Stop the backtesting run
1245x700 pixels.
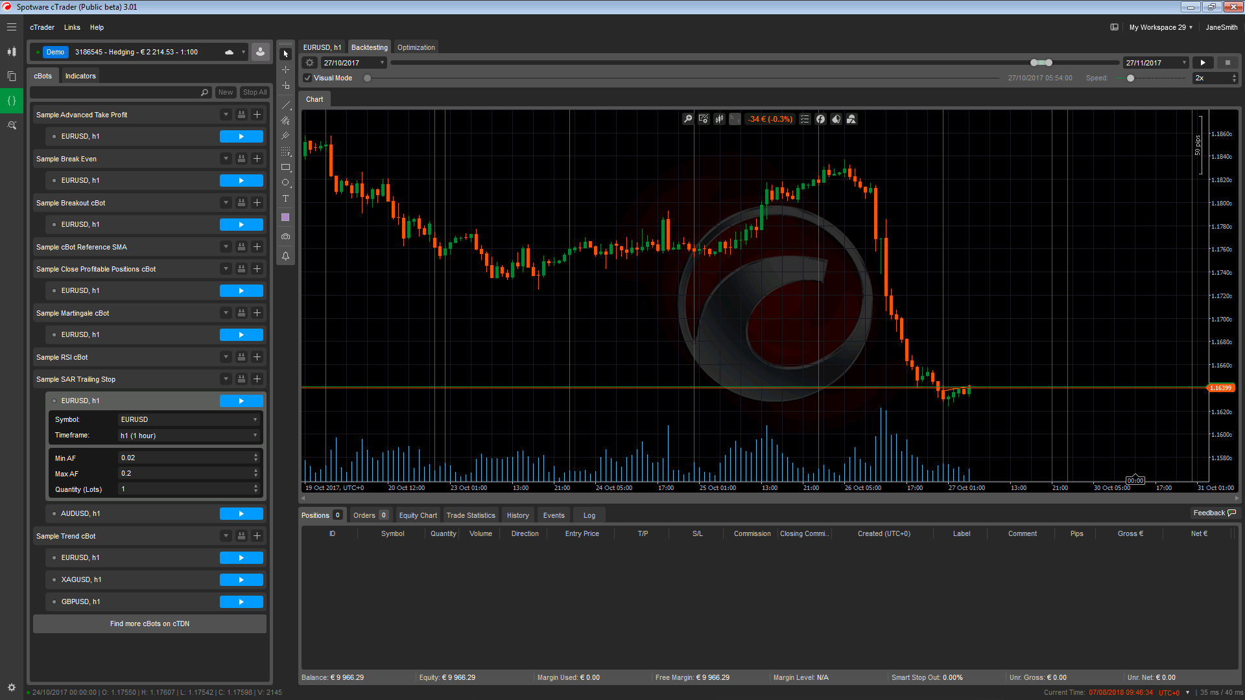pos(1227,63)
